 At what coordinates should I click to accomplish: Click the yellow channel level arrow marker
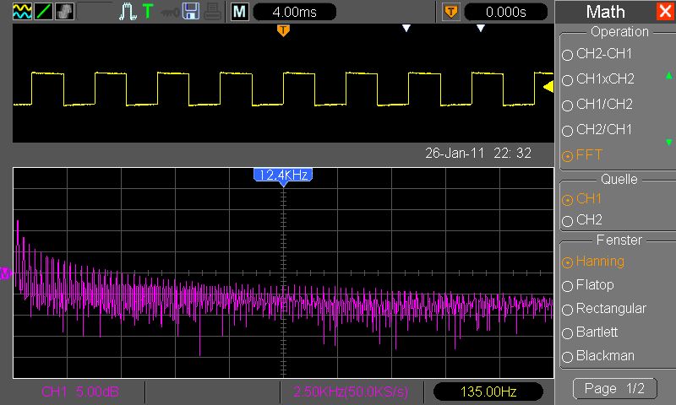click(x=548, y=87)
